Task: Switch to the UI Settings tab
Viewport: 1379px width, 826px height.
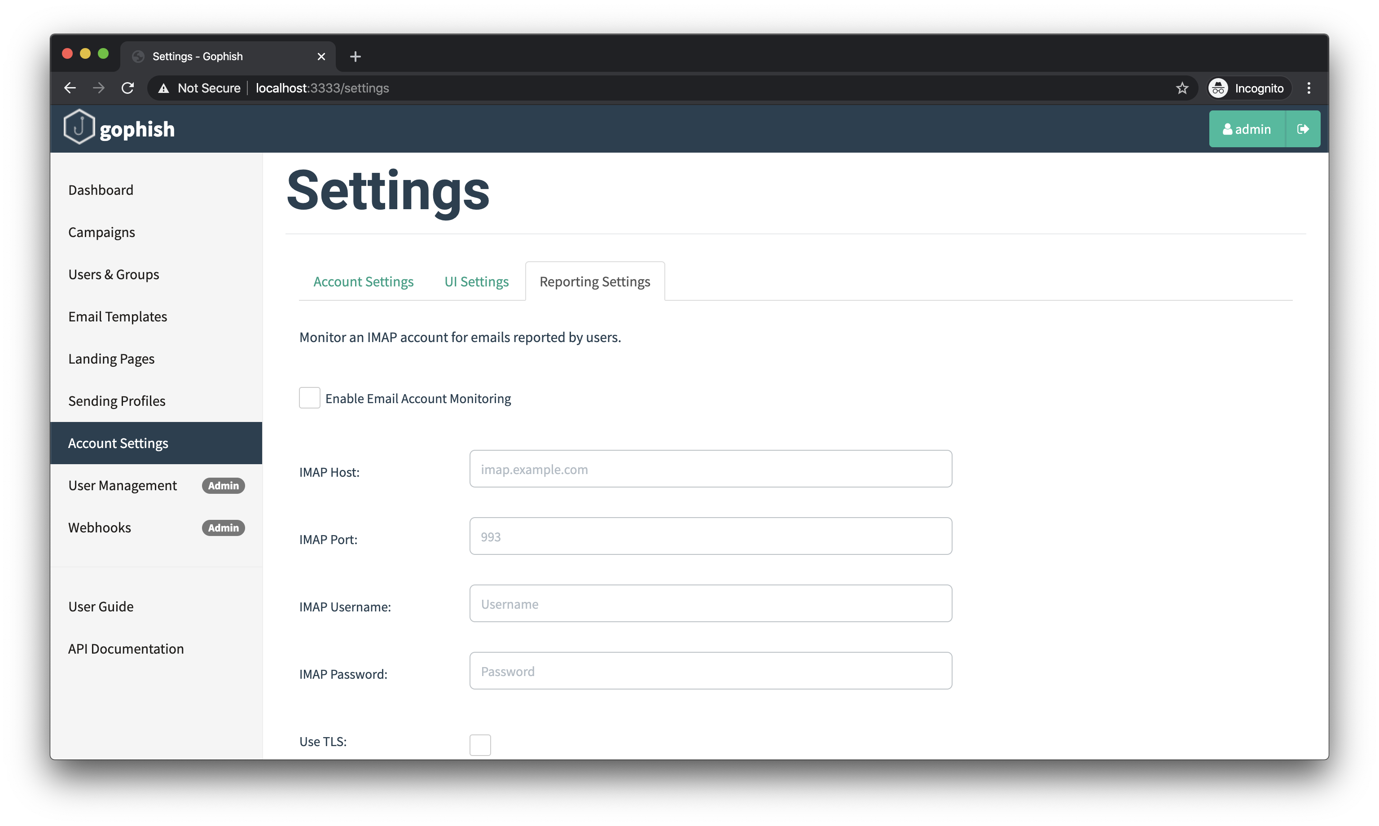Action: click(476, 281)
